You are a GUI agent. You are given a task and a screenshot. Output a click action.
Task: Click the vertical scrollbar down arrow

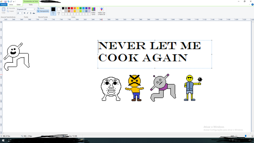pos(252,131)
